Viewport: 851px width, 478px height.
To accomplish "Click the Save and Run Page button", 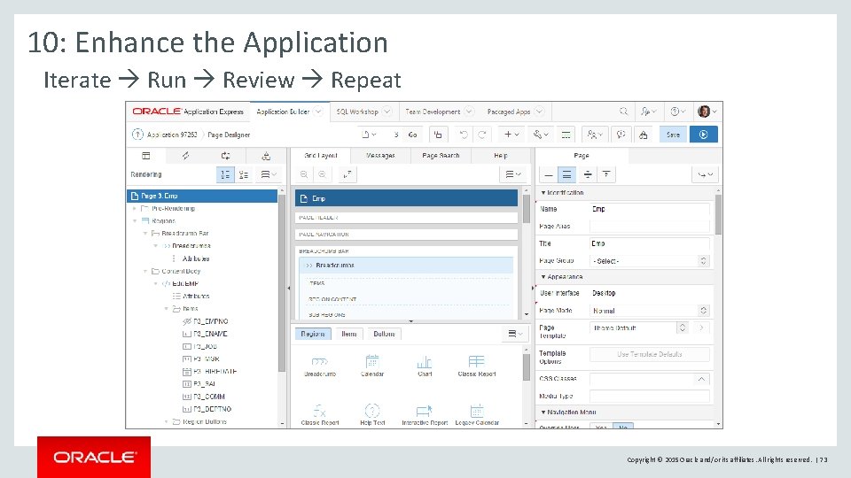I will tap(703, 135).
